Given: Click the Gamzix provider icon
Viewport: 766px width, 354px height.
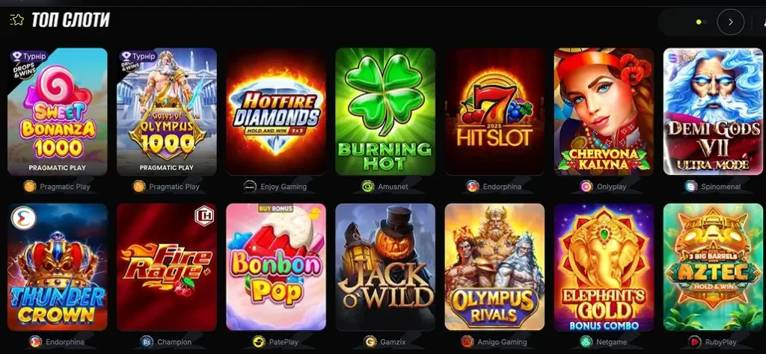Looking at the screenshot, I should tap(370, 342).
